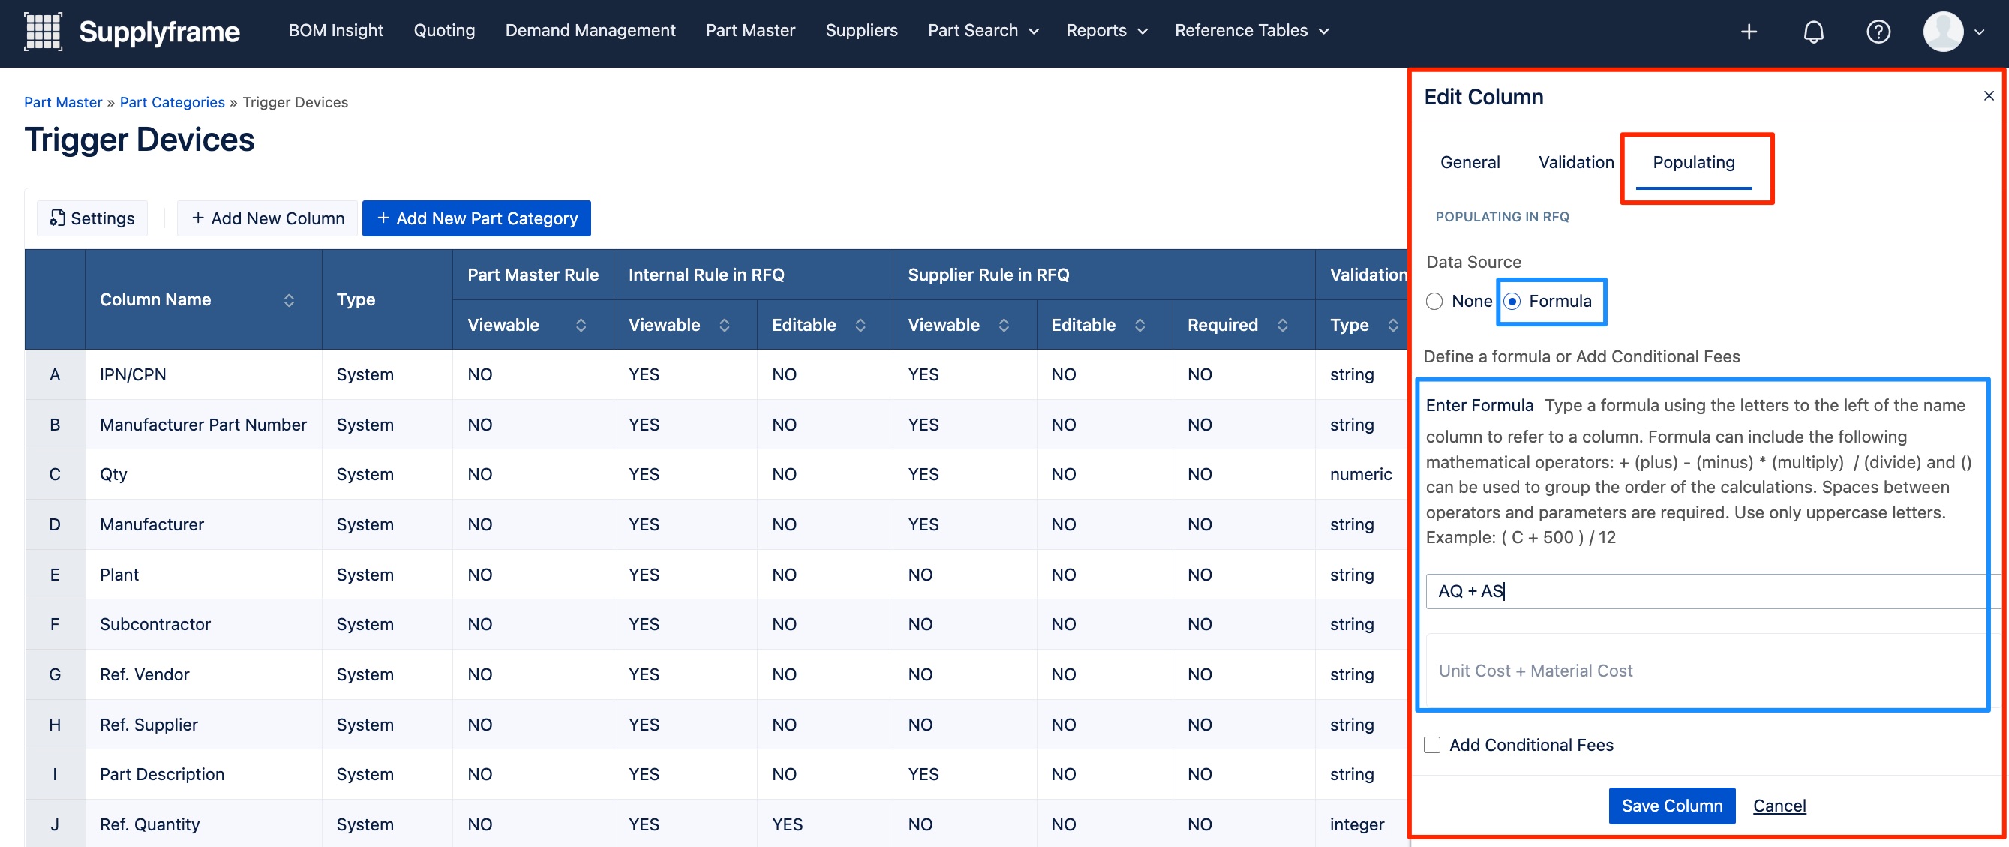Image resolution: width=2009 pixels, height=847 pixels.
Task: Click the Supplyframe brand name
Action: coord(159,32)
